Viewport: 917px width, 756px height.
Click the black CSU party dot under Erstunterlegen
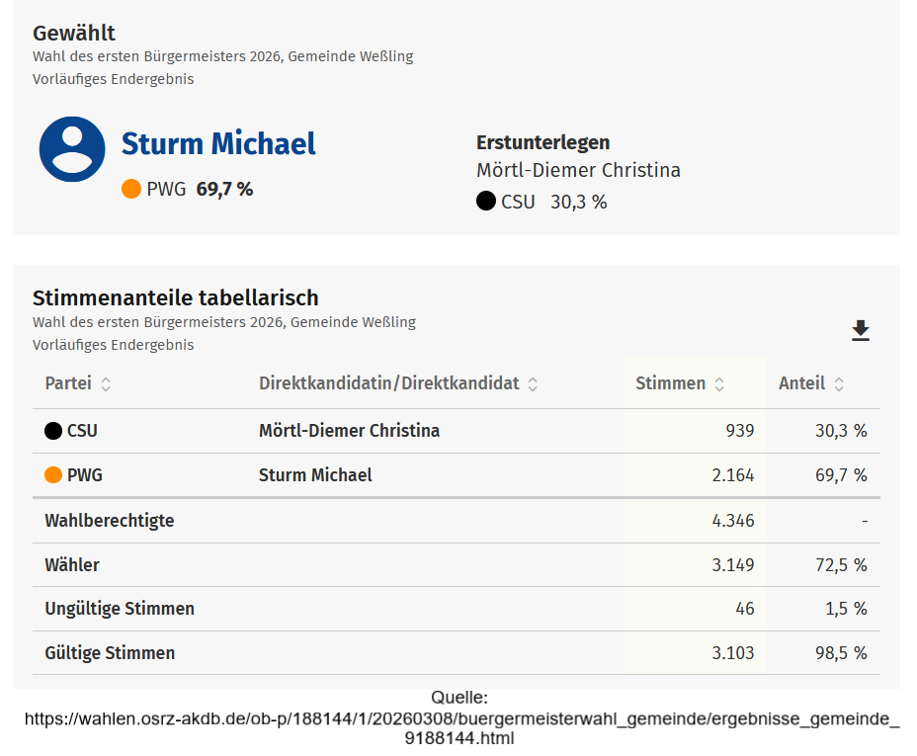[485, 201]
